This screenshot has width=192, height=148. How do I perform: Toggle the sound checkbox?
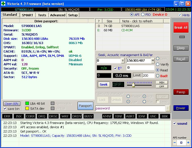click(x=174, y=123)
